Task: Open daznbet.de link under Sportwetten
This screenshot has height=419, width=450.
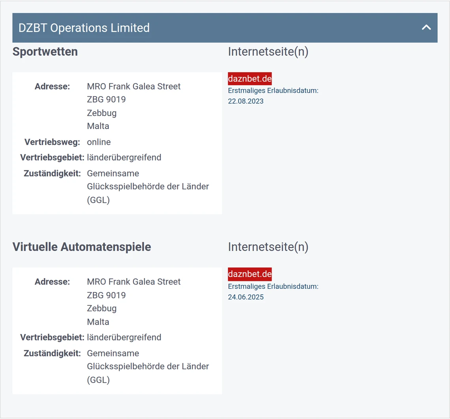Action: [250, 79]
